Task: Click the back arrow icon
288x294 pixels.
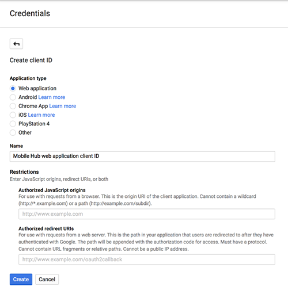Action: (x=16, y=44)
